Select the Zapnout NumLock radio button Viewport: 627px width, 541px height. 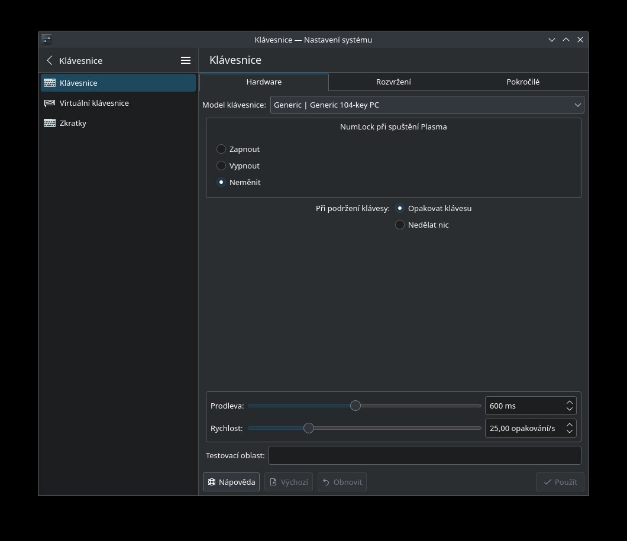pos(221,149)
